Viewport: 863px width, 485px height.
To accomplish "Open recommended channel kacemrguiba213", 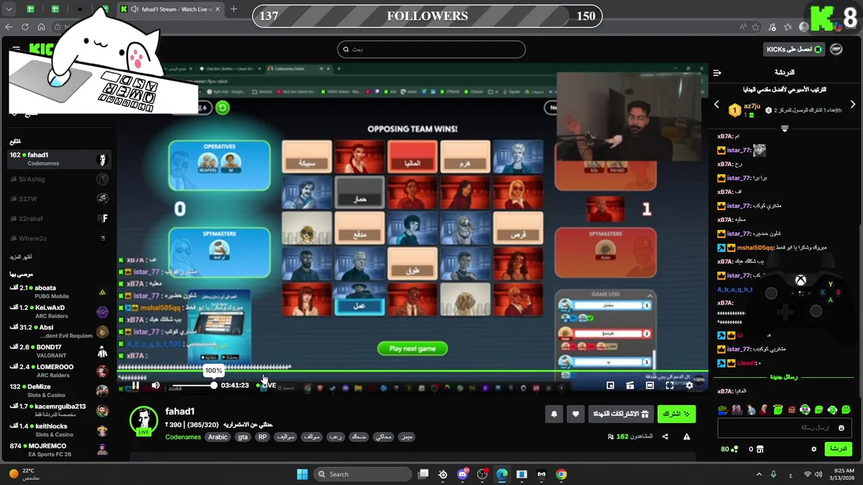I will point(59,410).
